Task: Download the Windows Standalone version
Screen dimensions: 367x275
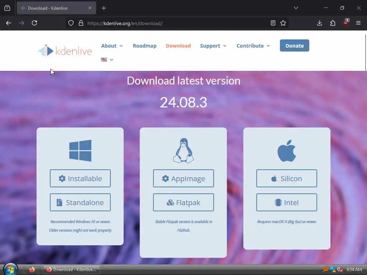Action: pos(80,202)
